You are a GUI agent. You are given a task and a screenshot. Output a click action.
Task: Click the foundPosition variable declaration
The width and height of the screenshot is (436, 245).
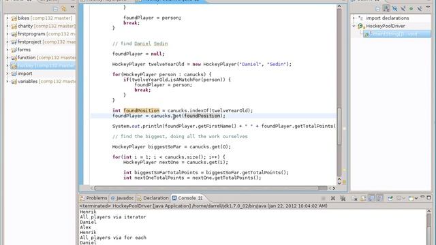point(141,110)
